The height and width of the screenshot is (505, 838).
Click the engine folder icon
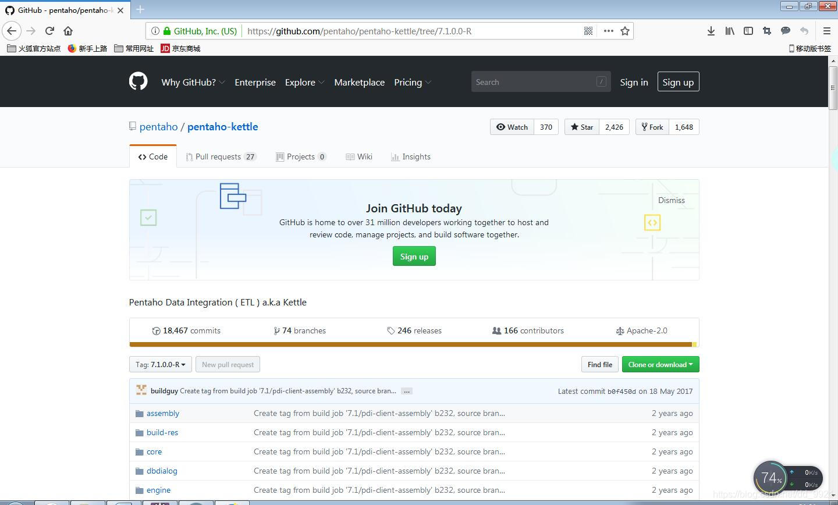pyautogui.click(x=140, y=490)
